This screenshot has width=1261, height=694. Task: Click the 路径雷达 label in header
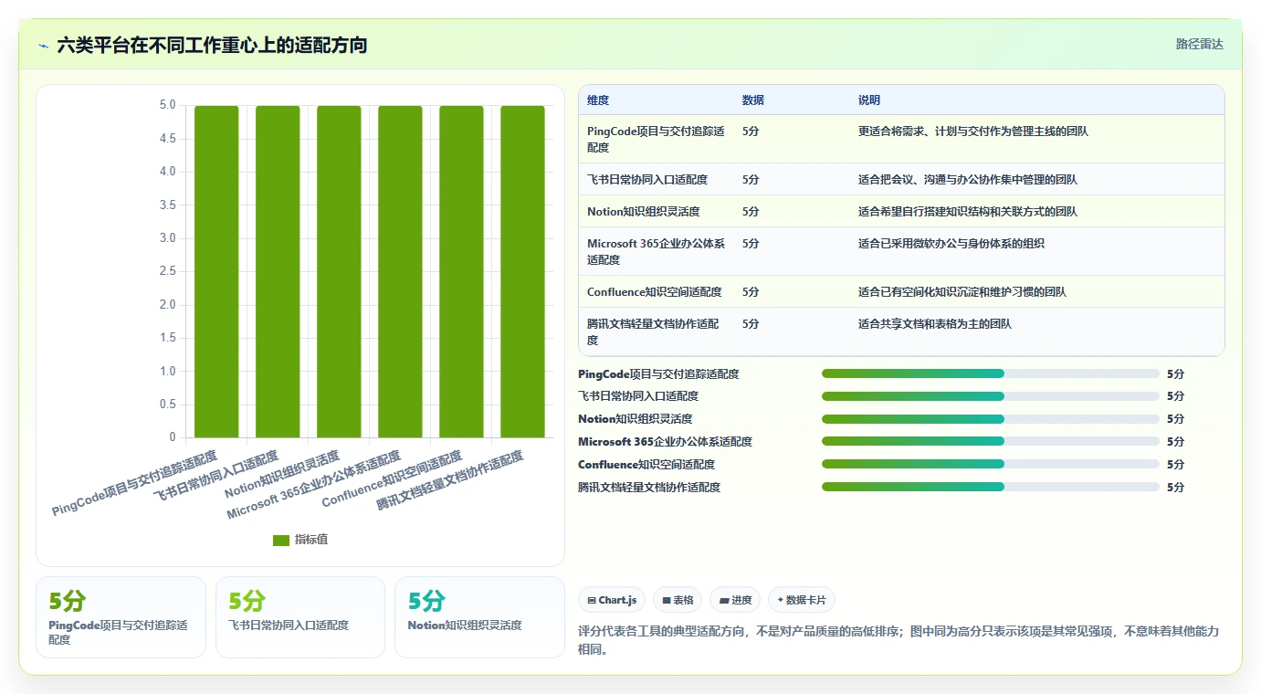click(1199, 44)
